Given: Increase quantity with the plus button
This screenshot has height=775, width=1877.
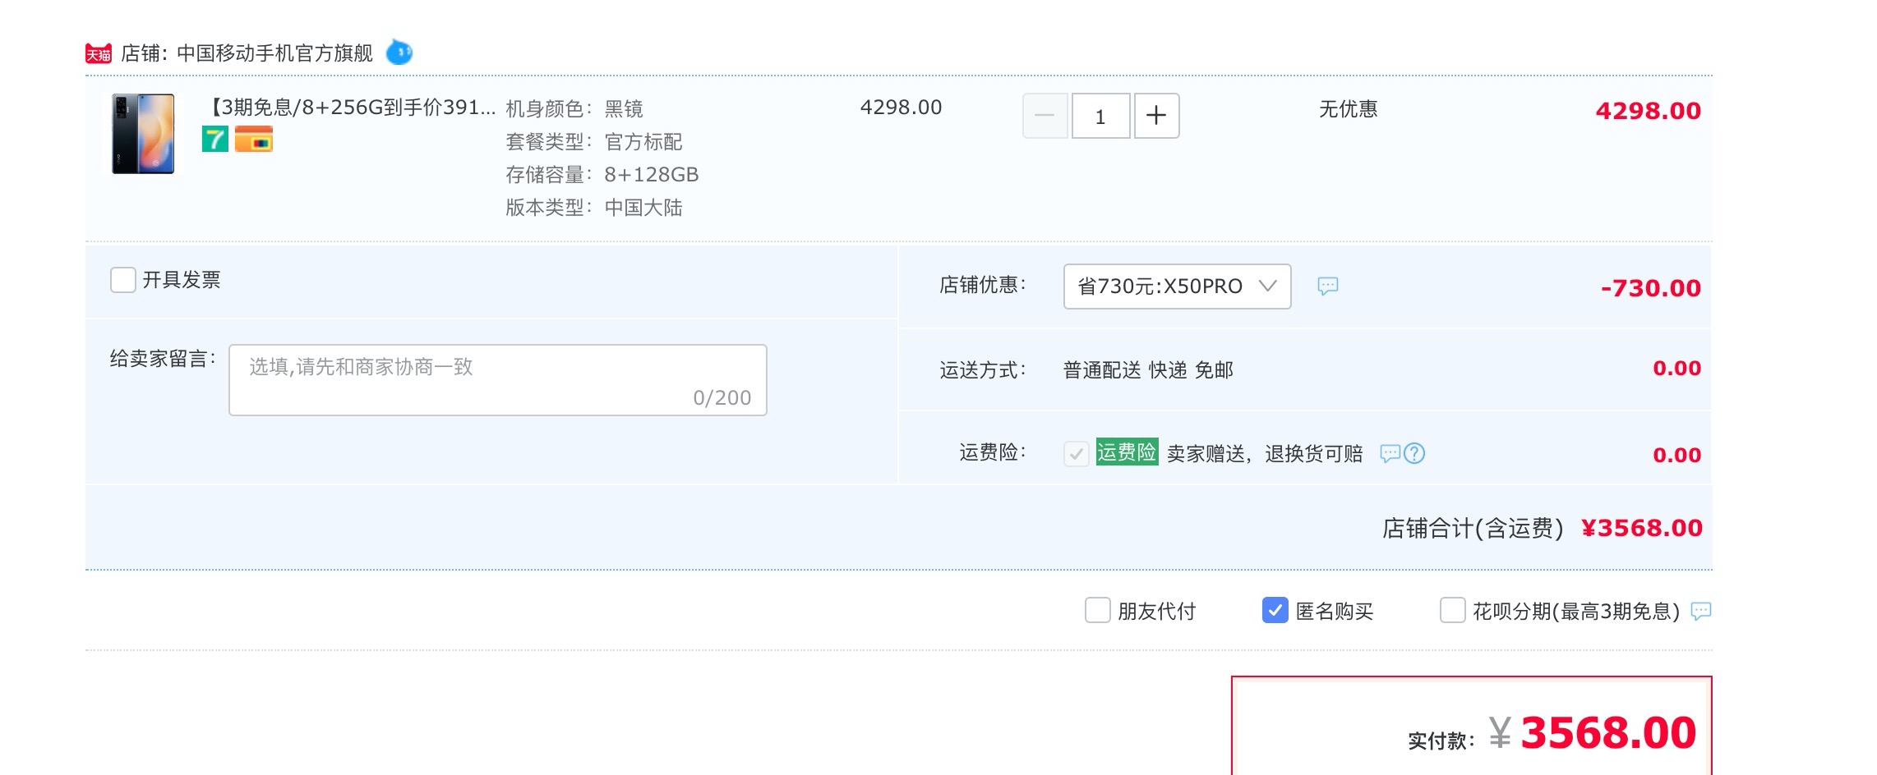Looking at the screenshot, I should click(1156, 116).
